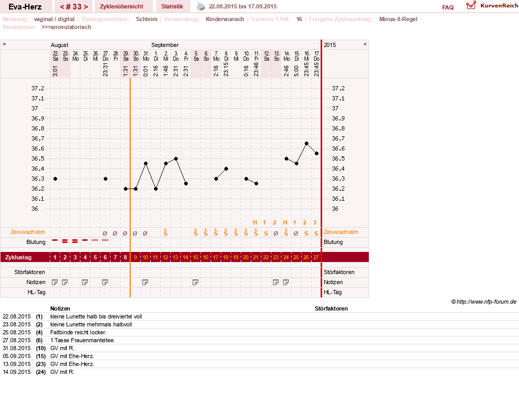Click temperature point on 22 August
This screenshot has height=403, width=519.
point(55,179)
